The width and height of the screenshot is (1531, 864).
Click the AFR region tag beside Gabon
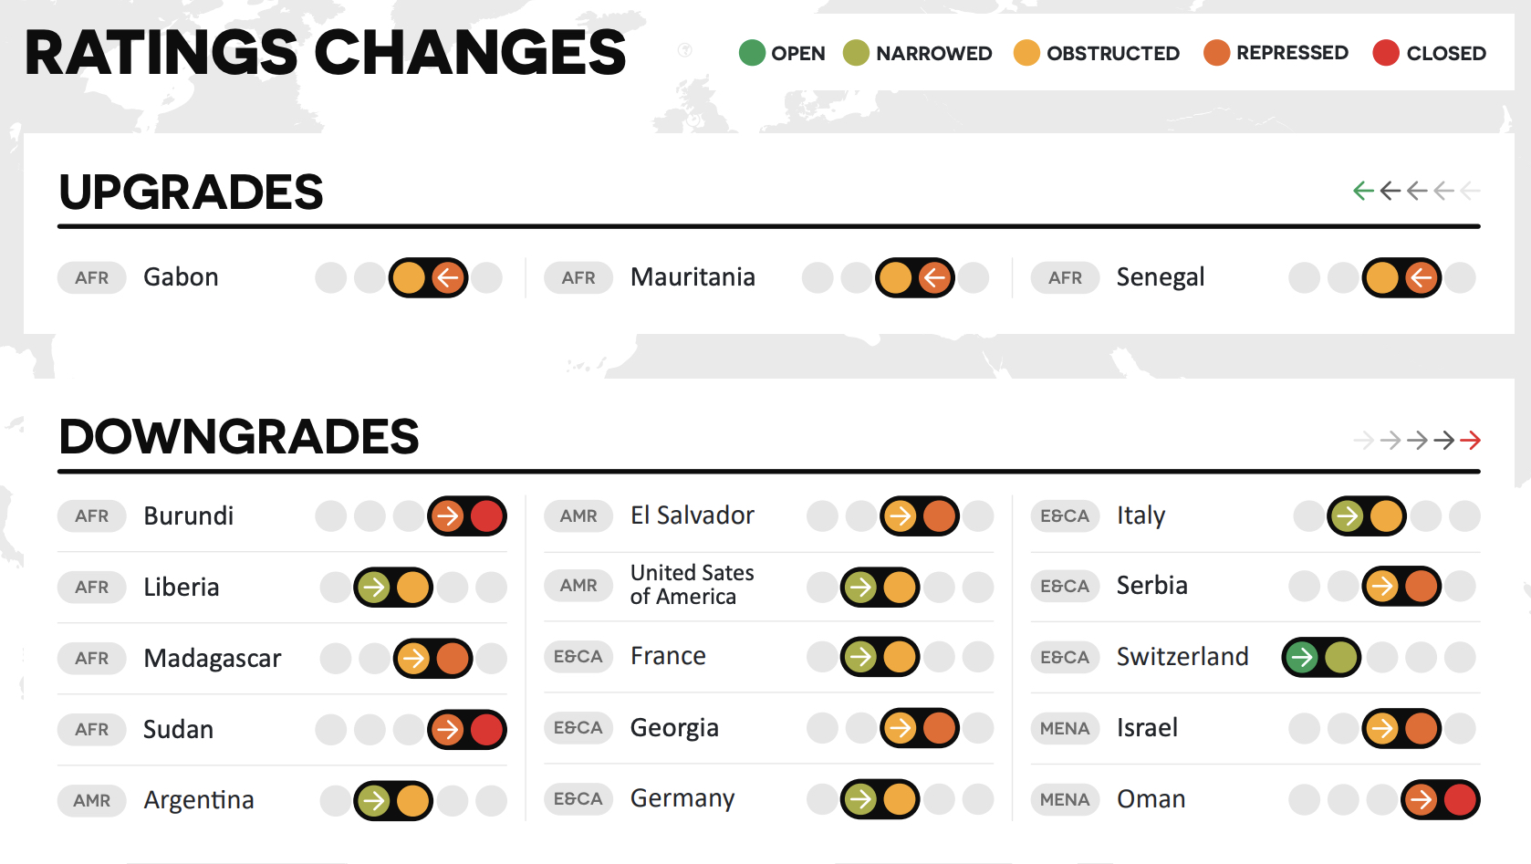pos(91,277)
